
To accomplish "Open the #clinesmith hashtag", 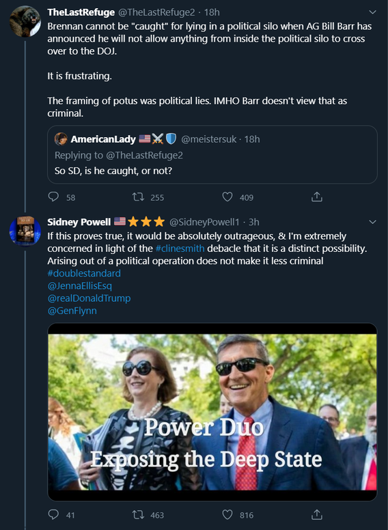I will point(180,249).
